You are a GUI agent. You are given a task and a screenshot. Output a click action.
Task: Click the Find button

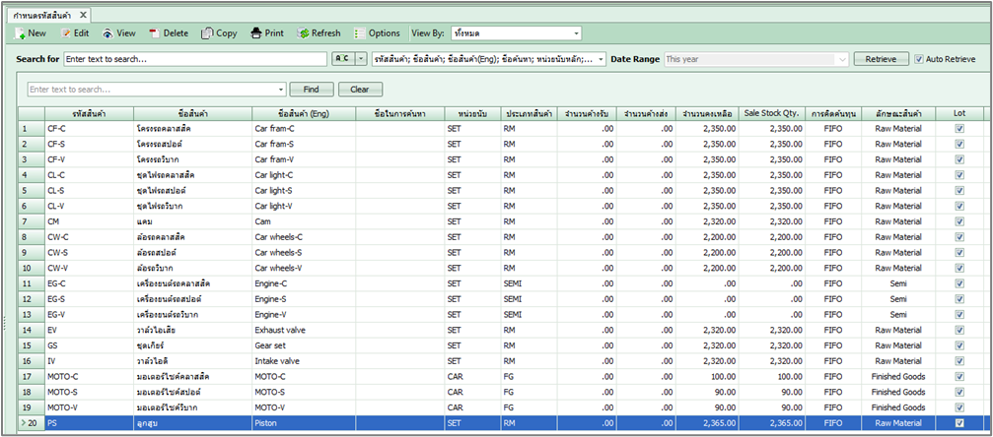coord(312,90)
